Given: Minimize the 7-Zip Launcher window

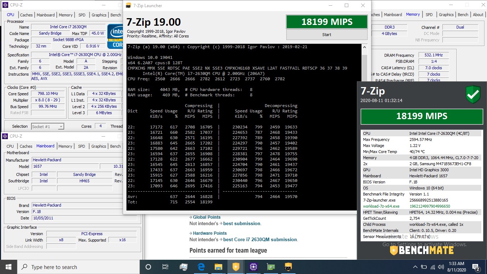Looking at the screenshot, I should [x=330, y=5].
